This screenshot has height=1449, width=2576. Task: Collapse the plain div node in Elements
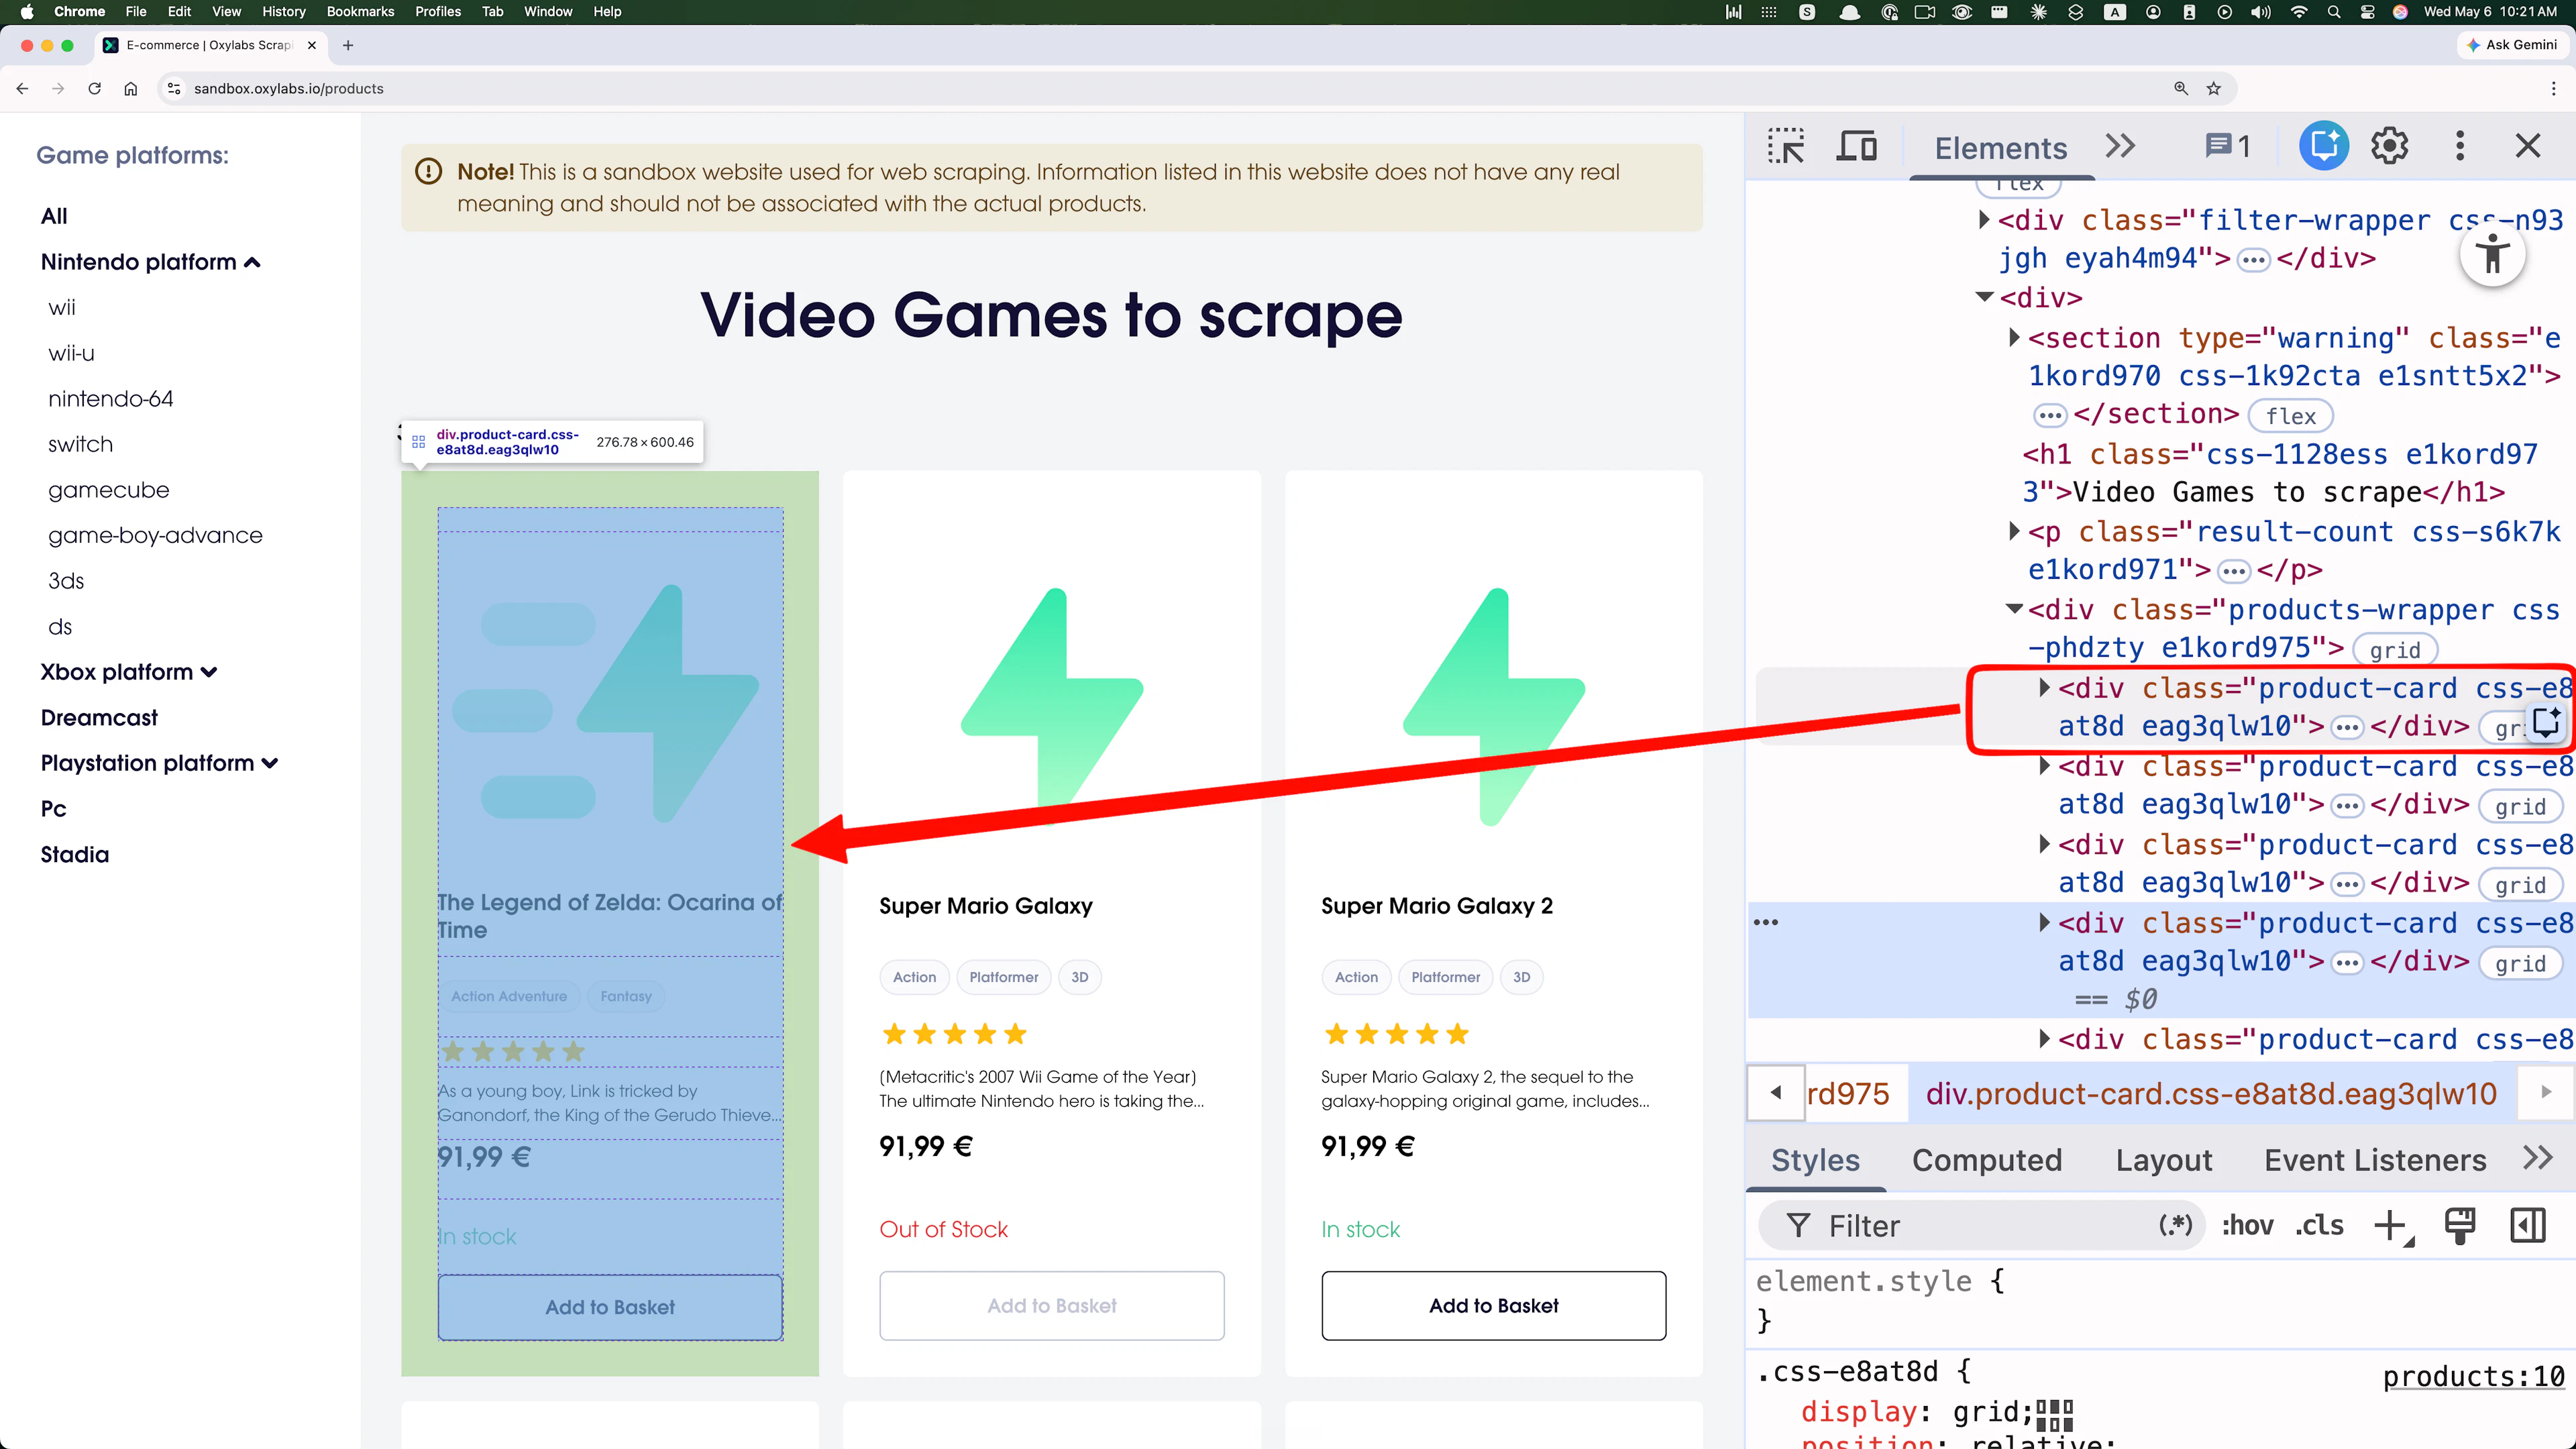1985,297
